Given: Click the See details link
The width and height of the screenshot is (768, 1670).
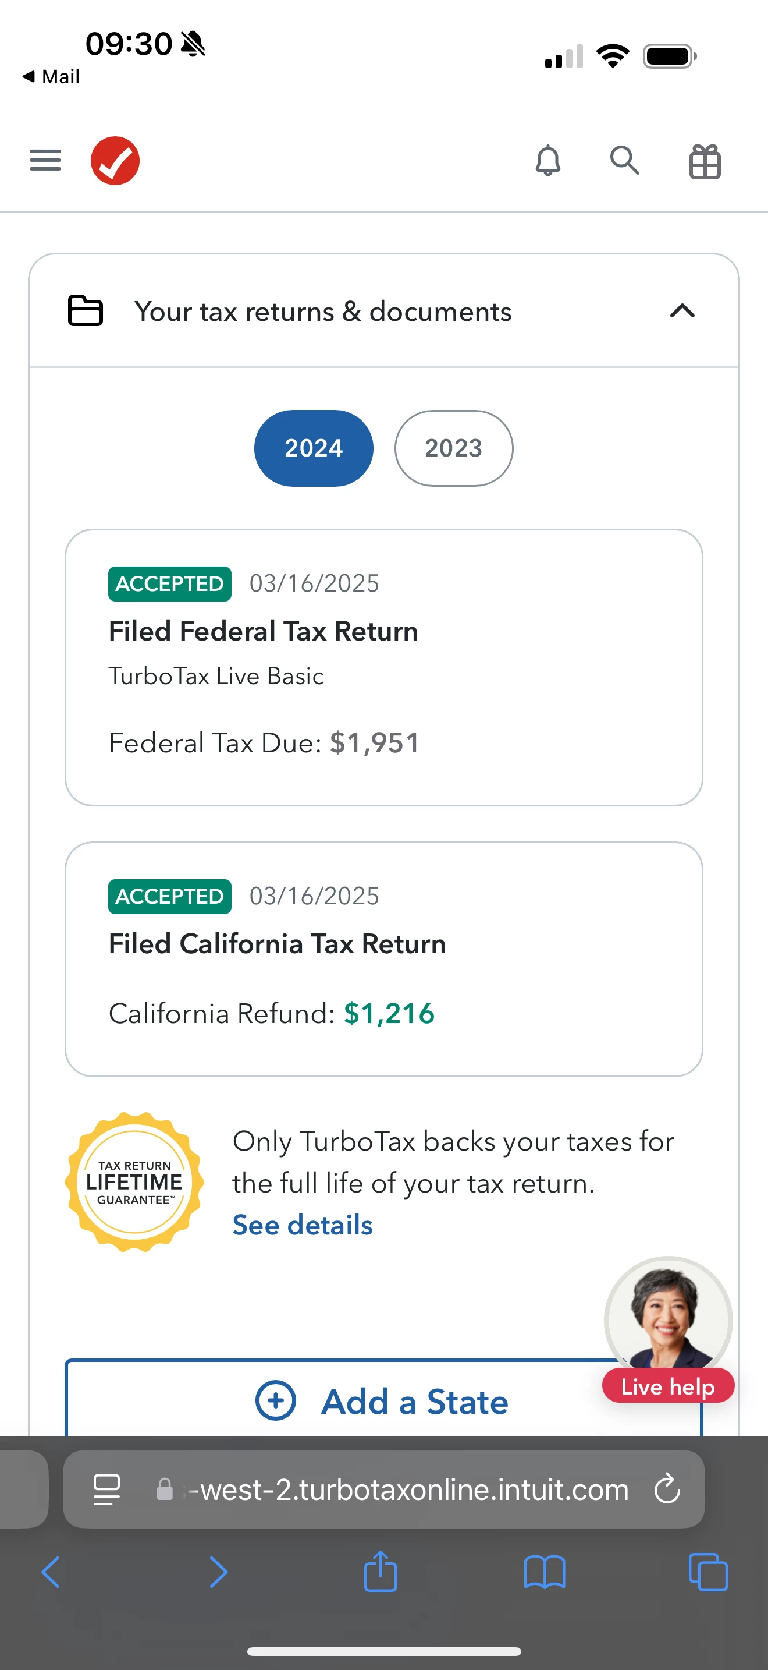Looking at the screenshot, I should pos(303,1225).
